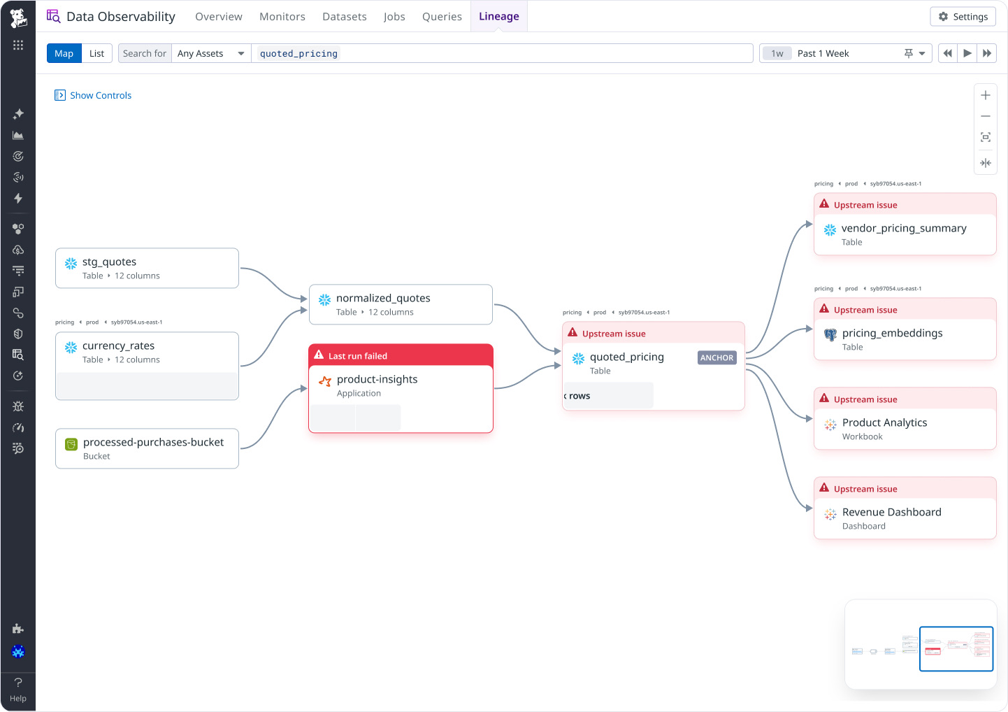1008x712 pixels.
Task: Click the collapse-to-center arrows map icon
Action: pos(986,163)
